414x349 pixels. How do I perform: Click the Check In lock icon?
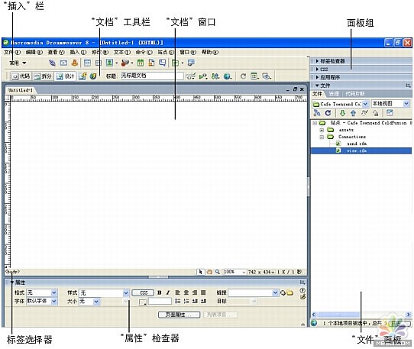376,113
